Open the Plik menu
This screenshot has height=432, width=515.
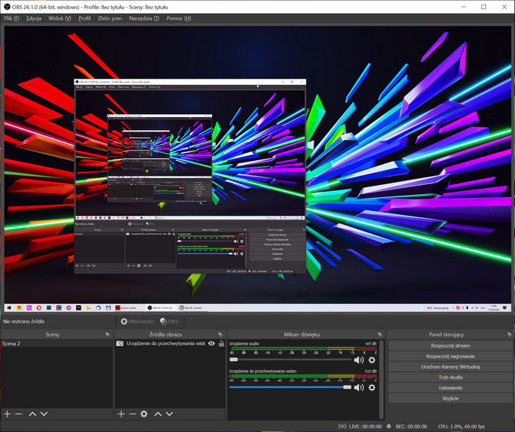(x=12, y=18)
